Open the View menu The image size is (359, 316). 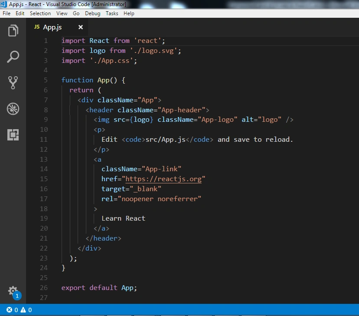62,13
